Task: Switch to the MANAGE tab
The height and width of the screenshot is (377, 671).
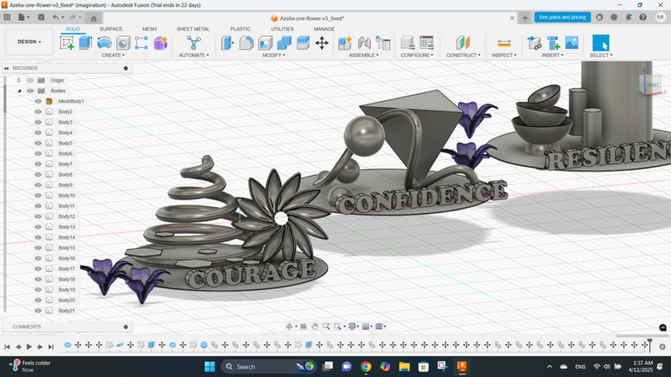Action: pos(324,29)
